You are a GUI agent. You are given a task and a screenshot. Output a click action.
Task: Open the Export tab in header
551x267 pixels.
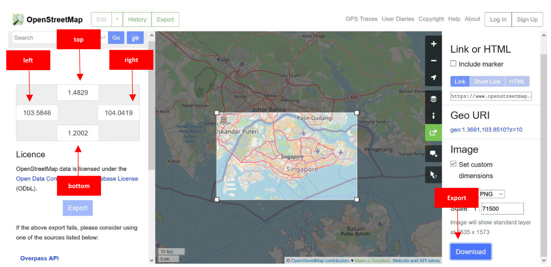click(165, 20)
